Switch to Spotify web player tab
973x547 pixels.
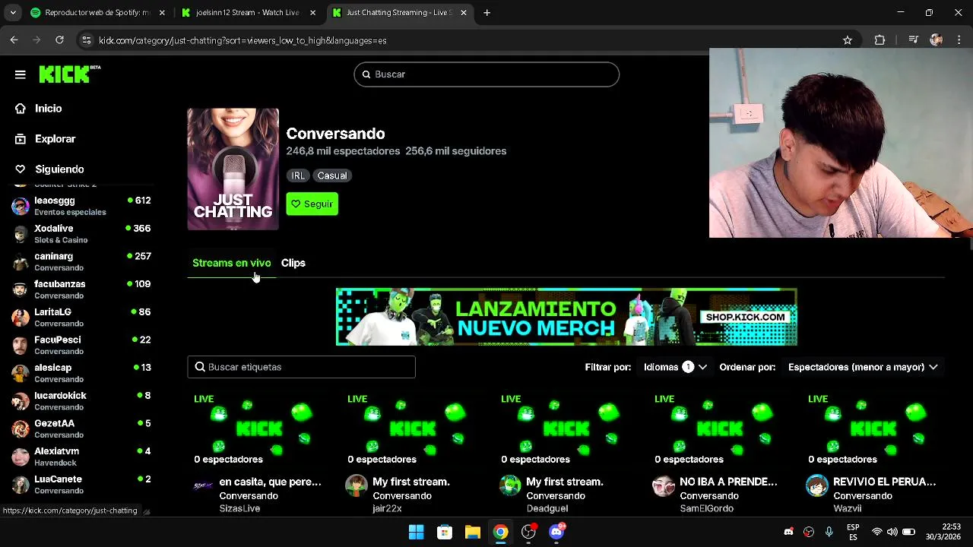pos(97,13)
